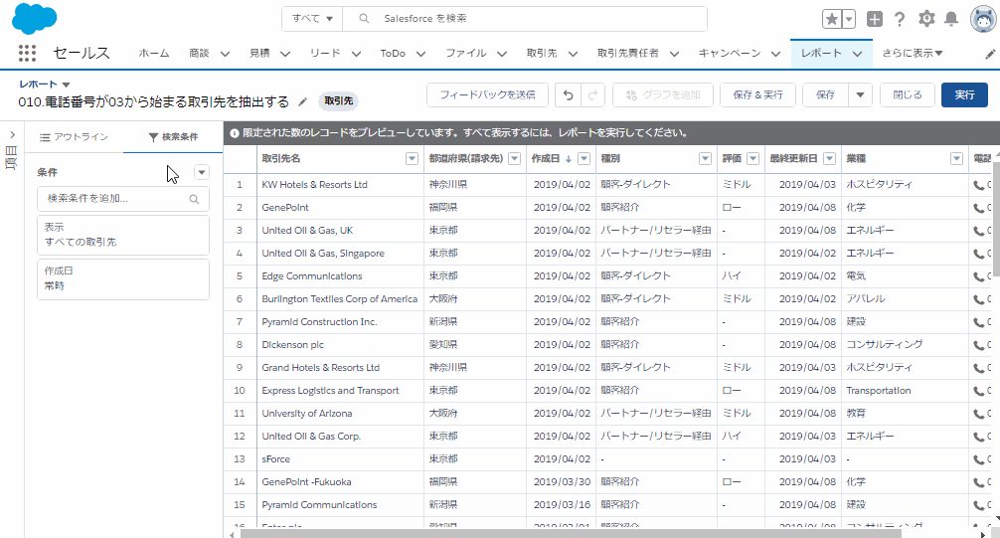Open the global actions plus icon
Screen dimensions: 1000x538
[874, 19]
